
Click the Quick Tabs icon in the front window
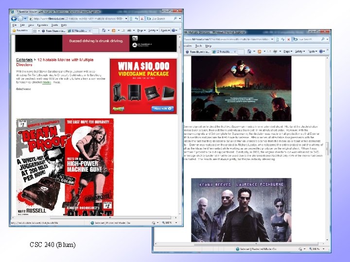click(x=35, y=31)
